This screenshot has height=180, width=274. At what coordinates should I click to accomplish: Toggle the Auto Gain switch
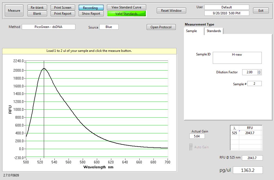pos(191,147)
